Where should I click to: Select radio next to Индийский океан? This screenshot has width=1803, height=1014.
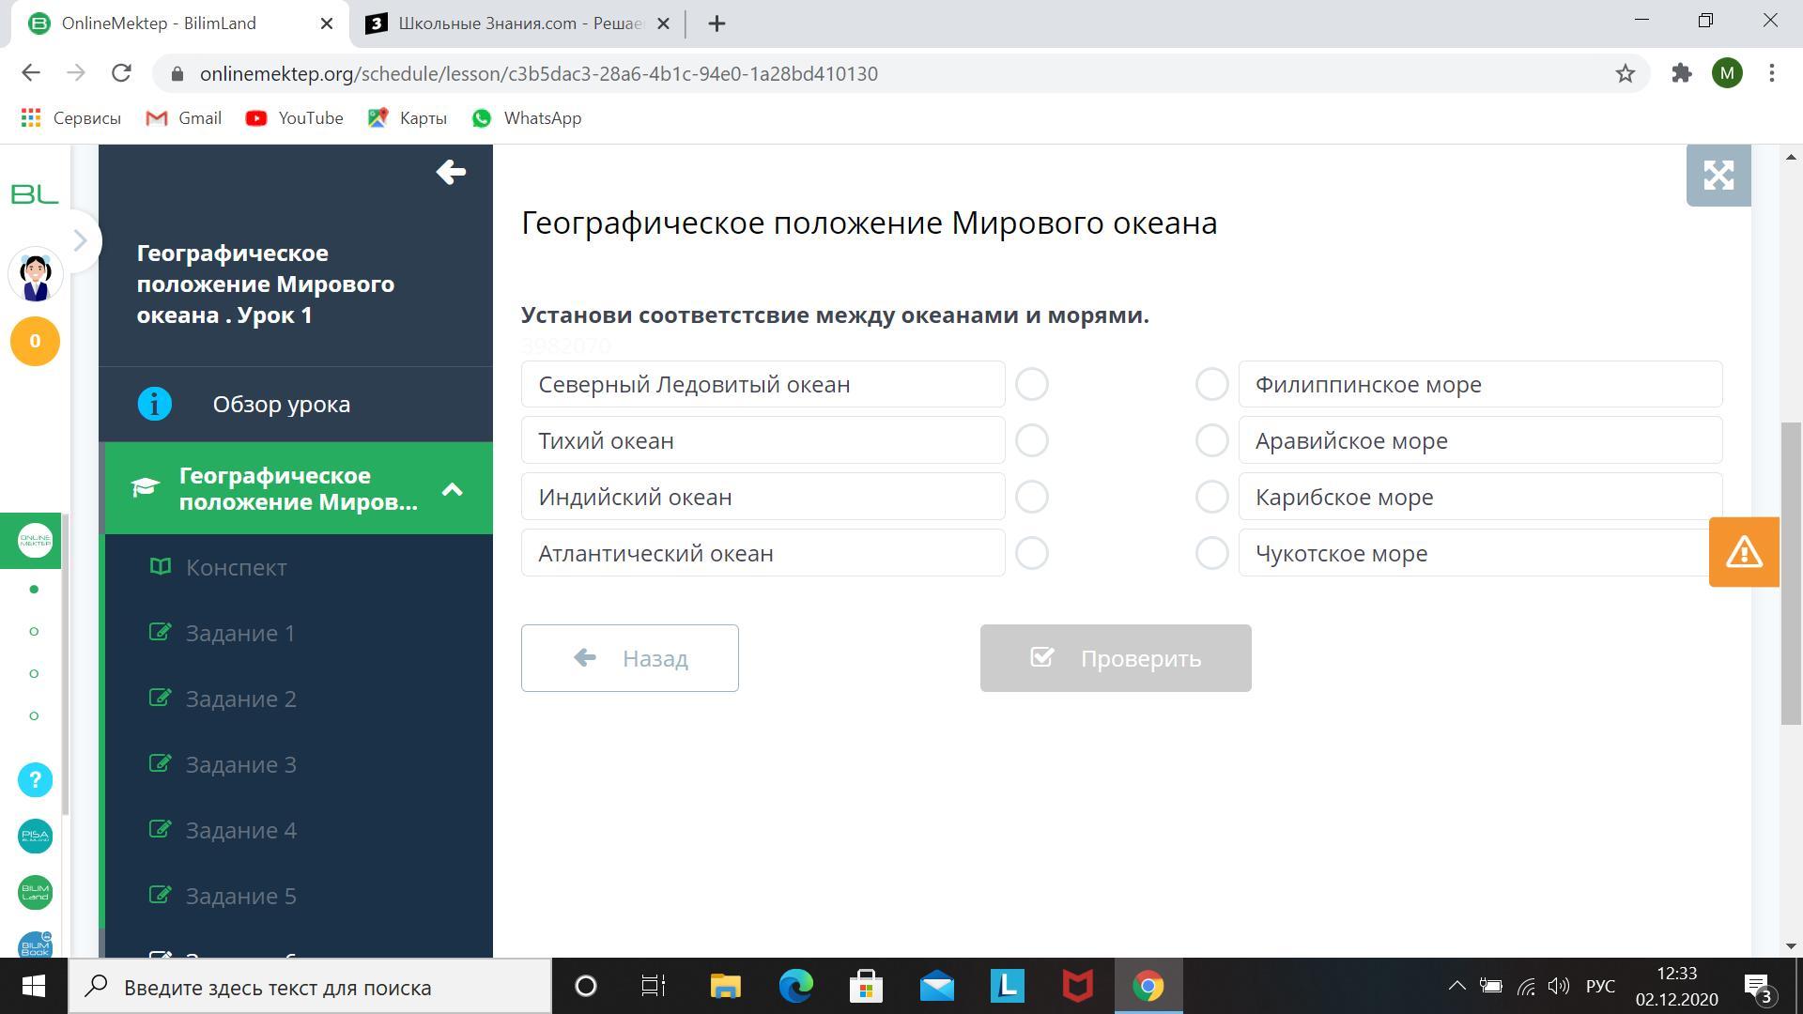pos(1031,497)
